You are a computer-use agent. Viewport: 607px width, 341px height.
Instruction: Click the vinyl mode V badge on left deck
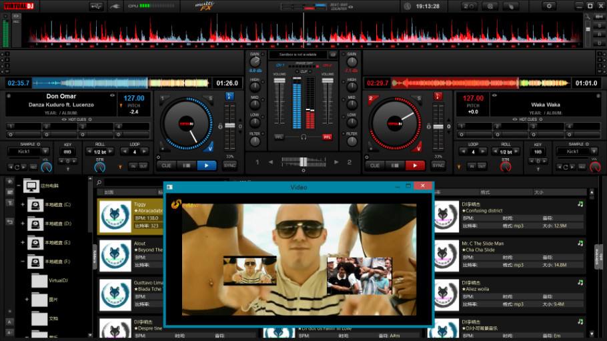pos(210,147)
